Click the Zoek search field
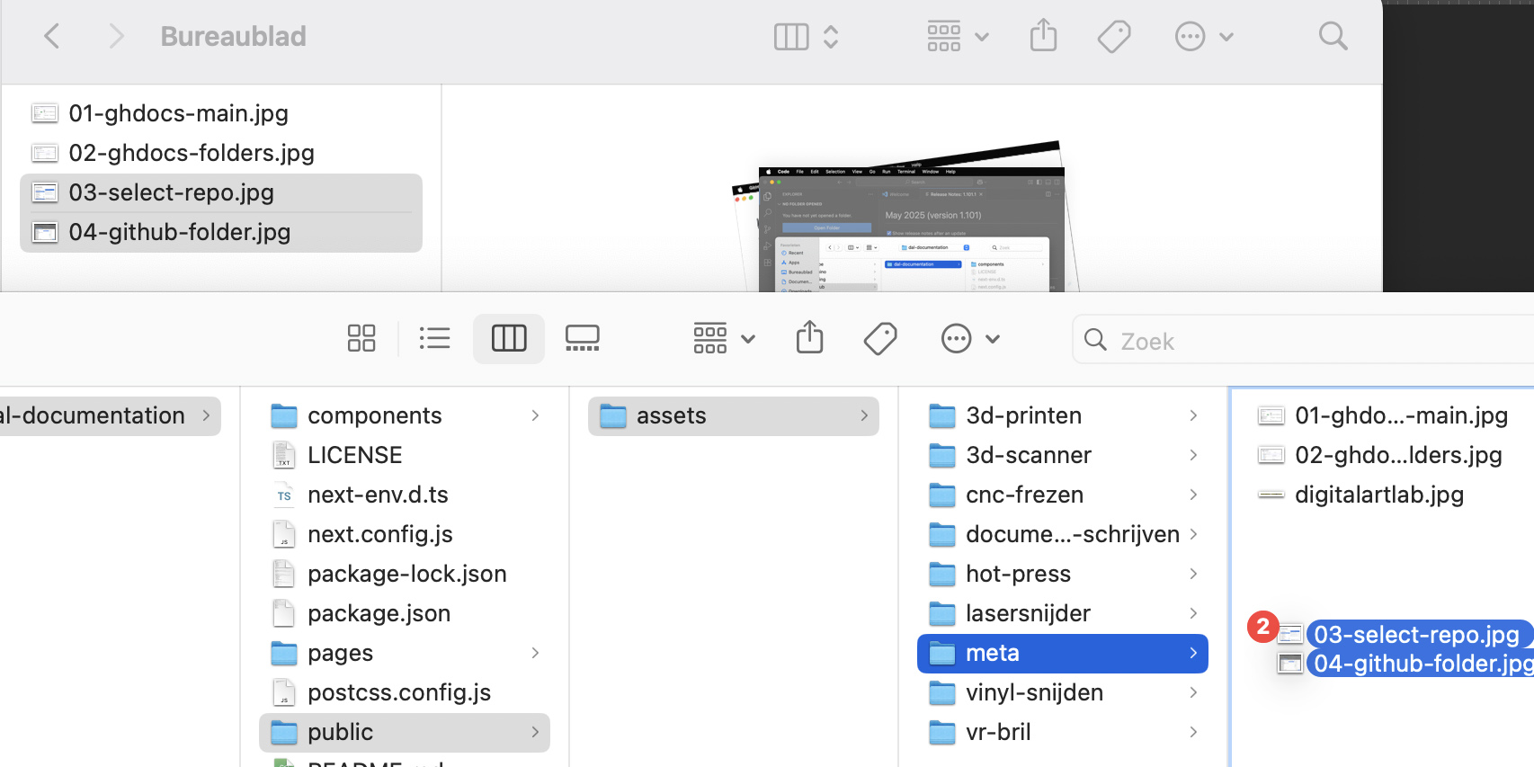 [x=1304, y=340]
